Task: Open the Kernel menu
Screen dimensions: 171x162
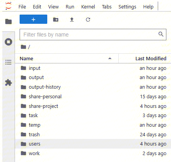Action: click(x=88, y=7)
